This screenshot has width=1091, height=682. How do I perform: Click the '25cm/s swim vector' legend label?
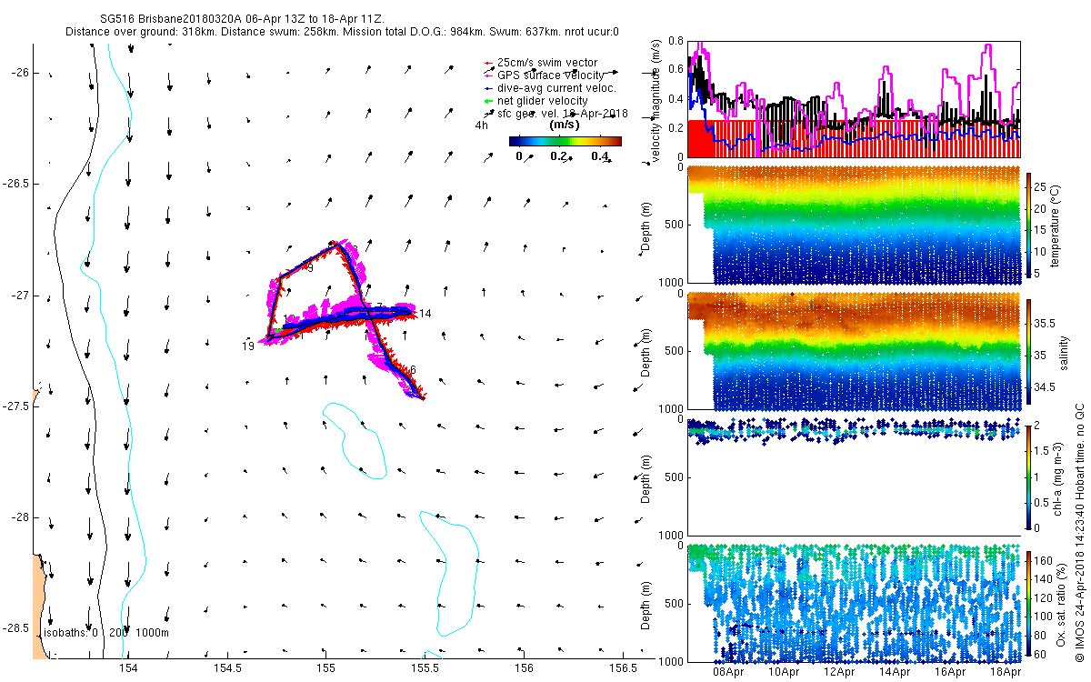547,63
